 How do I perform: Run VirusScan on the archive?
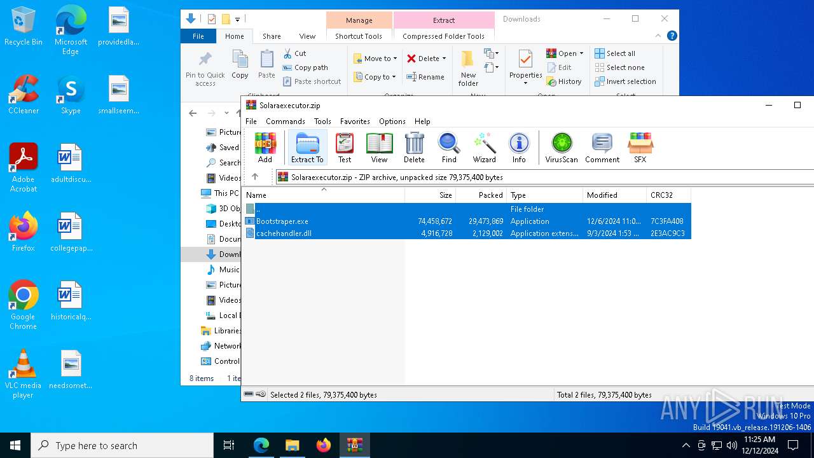pyautogui.click(x=562, y=148)
